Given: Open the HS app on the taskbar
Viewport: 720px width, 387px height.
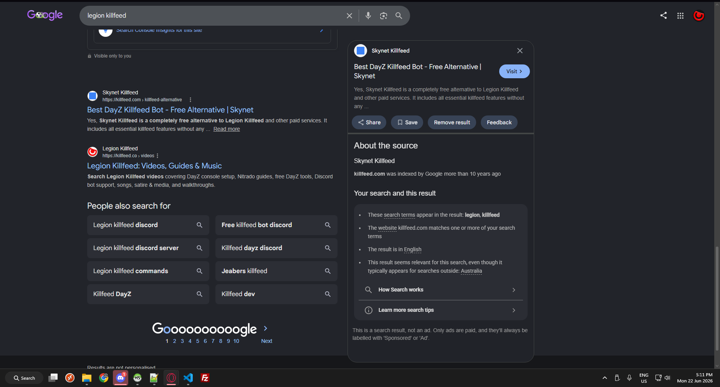Looking at the screenshot, I should click(x=137, y=378).
